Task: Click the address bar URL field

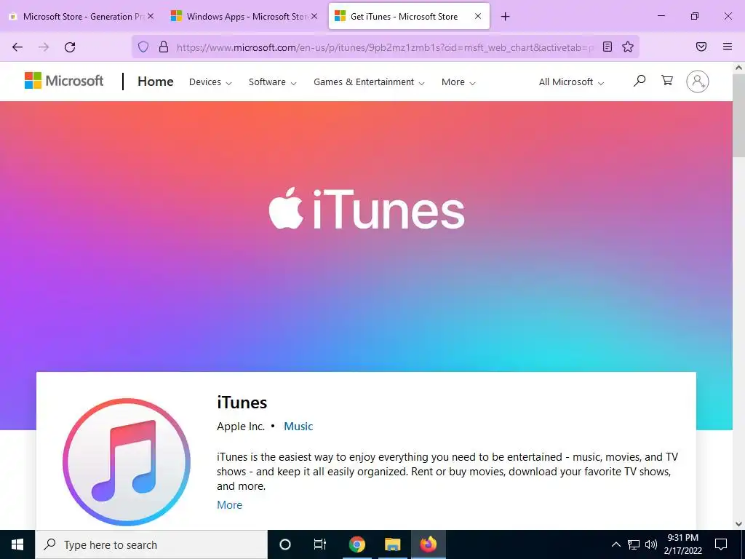Action: click(x=385, y=47)
